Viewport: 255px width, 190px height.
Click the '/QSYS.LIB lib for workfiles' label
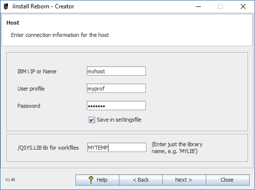(x=48, y=148)
